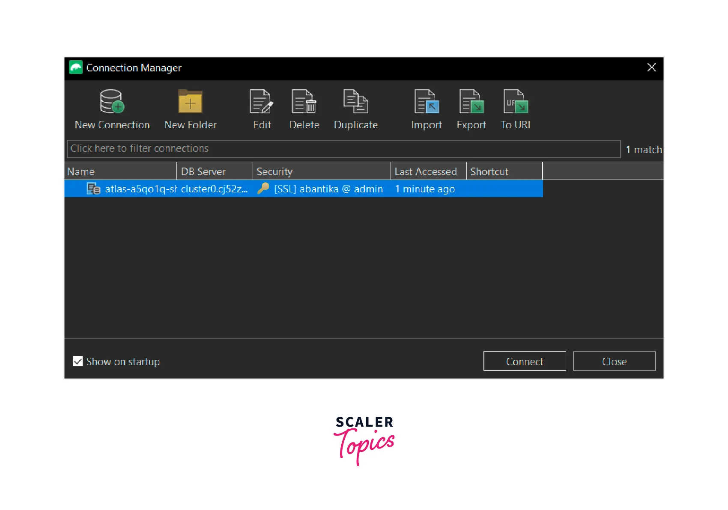
Task: Duplicate the selected connection
Action: pos(355,102)
